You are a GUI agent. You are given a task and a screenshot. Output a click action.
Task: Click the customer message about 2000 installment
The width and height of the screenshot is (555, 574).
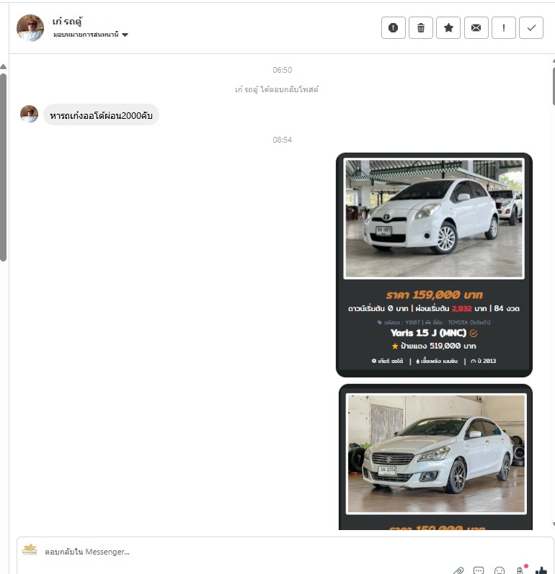click(101, 115)
